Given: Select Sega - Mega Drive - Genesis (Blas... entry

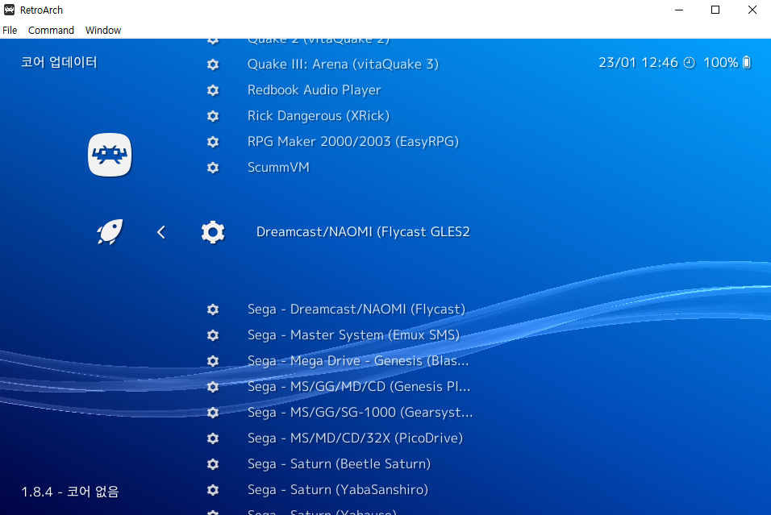Looking at the screenshot, I should tap(358, 361).
